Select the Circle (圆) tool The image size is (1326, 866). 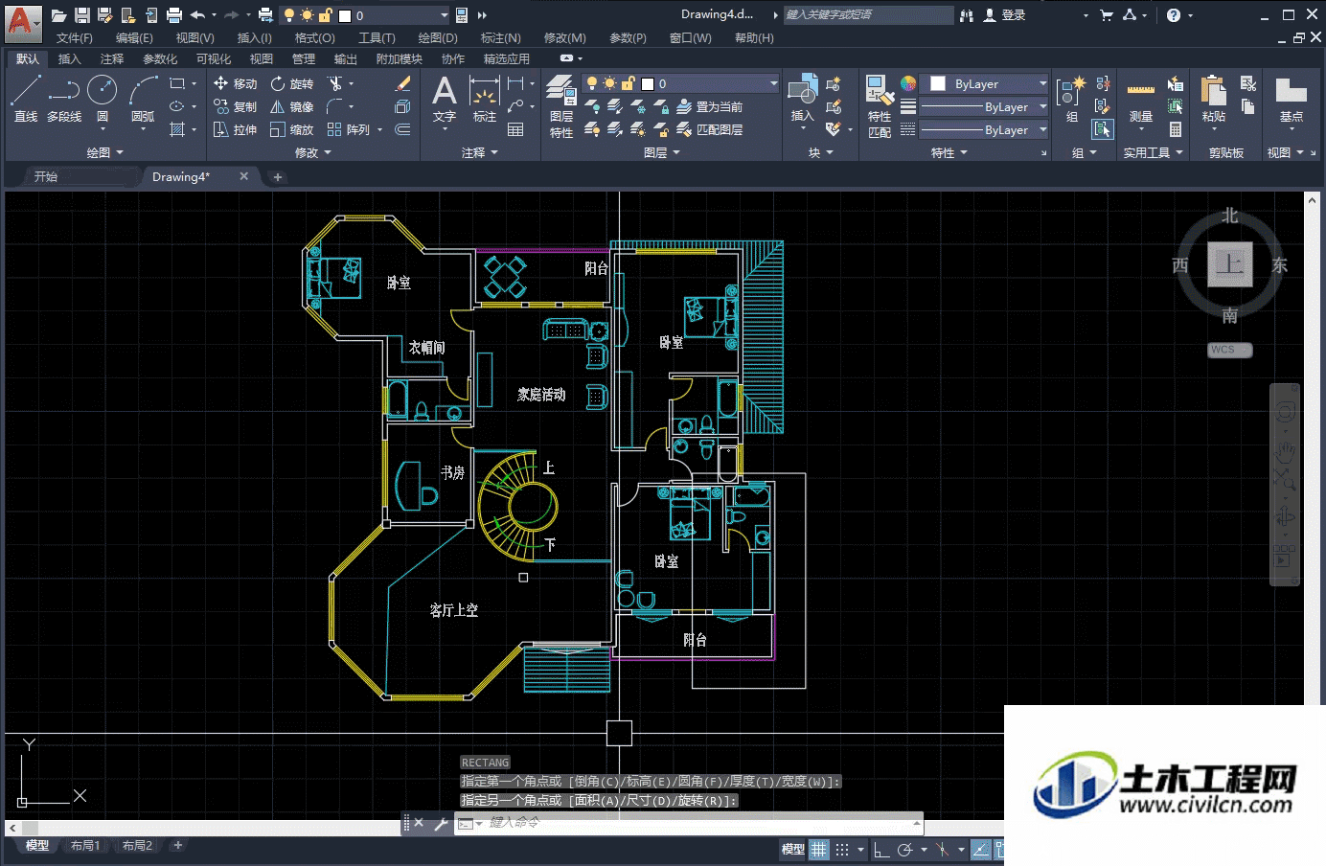103,100
